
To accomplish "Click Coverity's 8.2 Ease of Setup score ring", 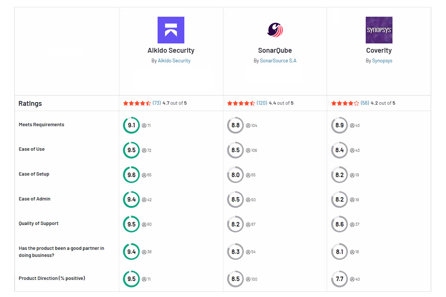I will coord(340,175).
